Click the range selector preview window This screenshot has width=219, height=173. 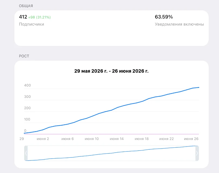(111, 153)
